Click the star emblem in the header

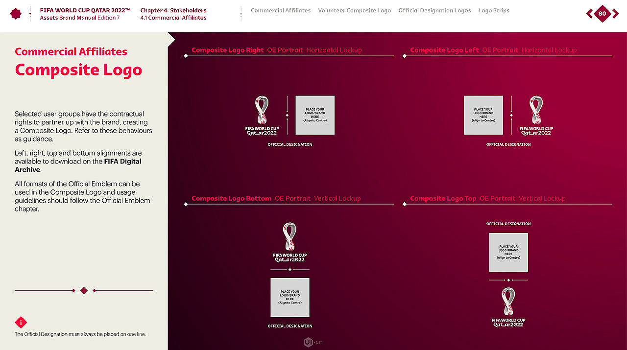16,14
